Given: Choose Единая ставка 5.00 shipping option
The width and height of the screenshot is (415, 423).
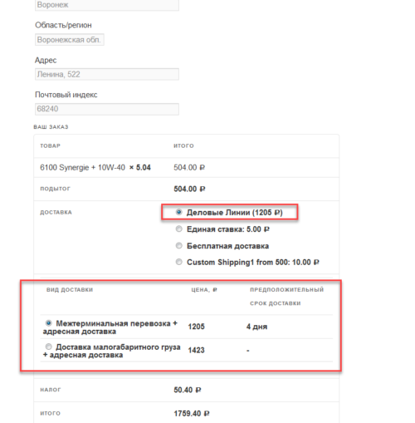Looking at the screenshot, I should tap(179, 229).
